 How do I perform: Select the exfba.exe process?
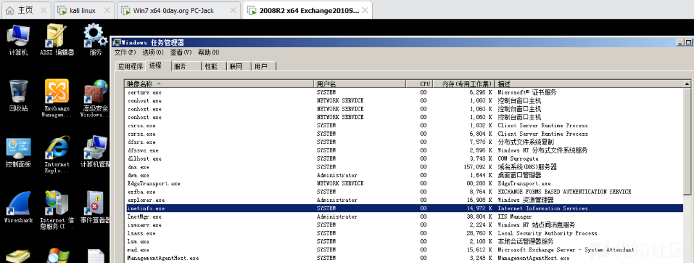point(404,192)
